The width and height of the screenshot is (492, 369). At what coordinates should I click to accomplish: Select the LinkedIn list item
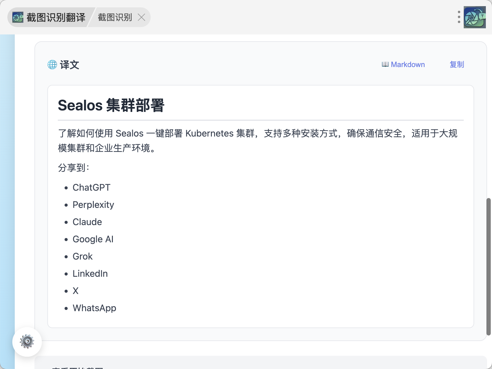tap(90, 274)
